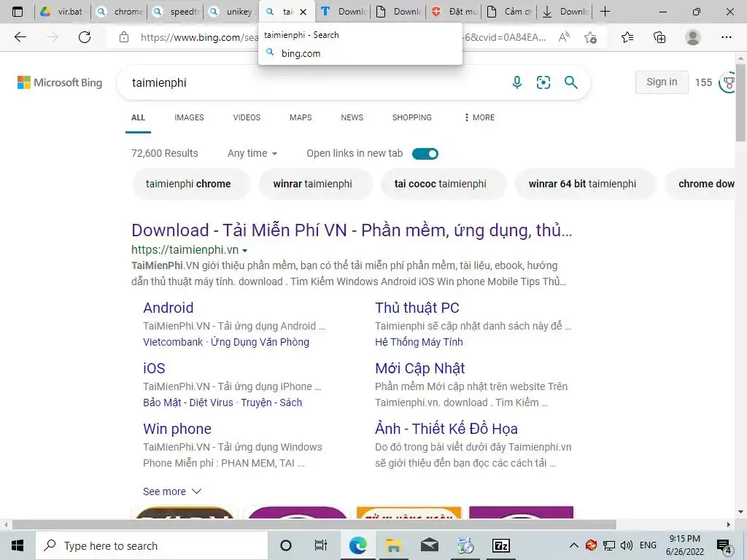This screenshot has width=747, height=560.
Task: Open Ảnh - Thiết Kế Đồ Họa sitelink
Action: pos(446,429)
